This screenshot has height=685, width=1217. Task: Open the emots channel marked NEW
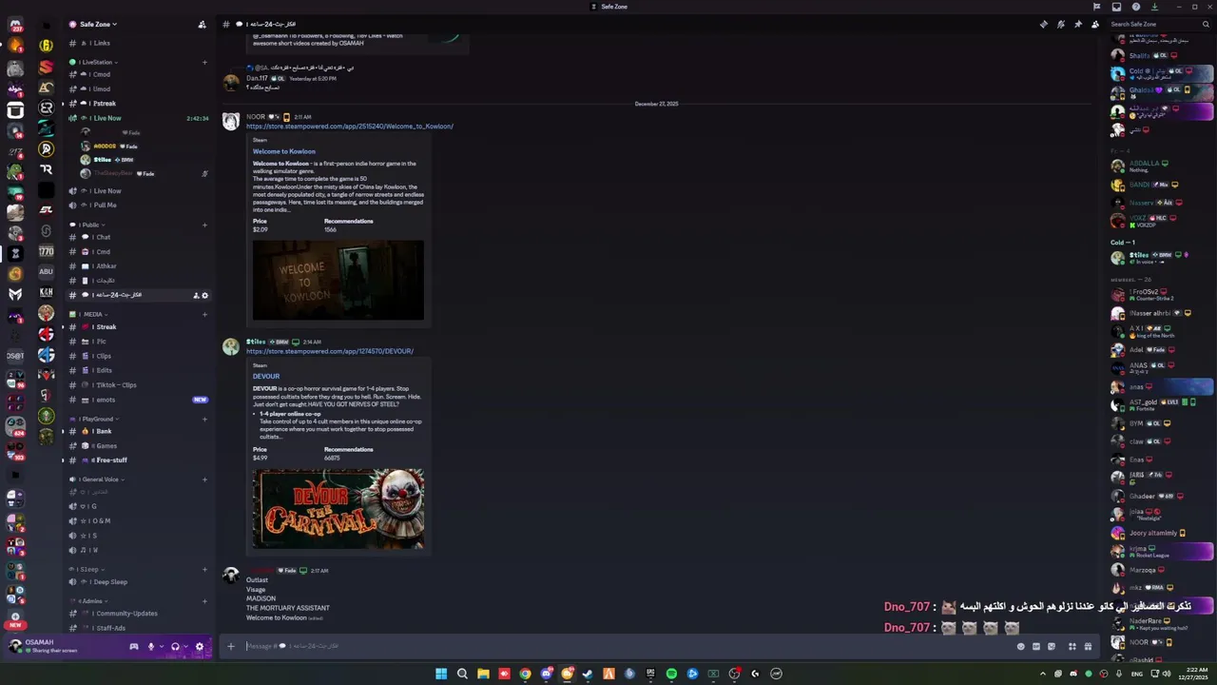coord(138,400)
